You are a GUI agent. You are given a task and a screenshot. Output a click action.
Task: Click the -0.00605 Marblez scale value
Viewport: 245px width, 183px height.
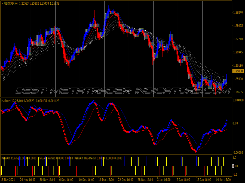(x=238, y=152)
